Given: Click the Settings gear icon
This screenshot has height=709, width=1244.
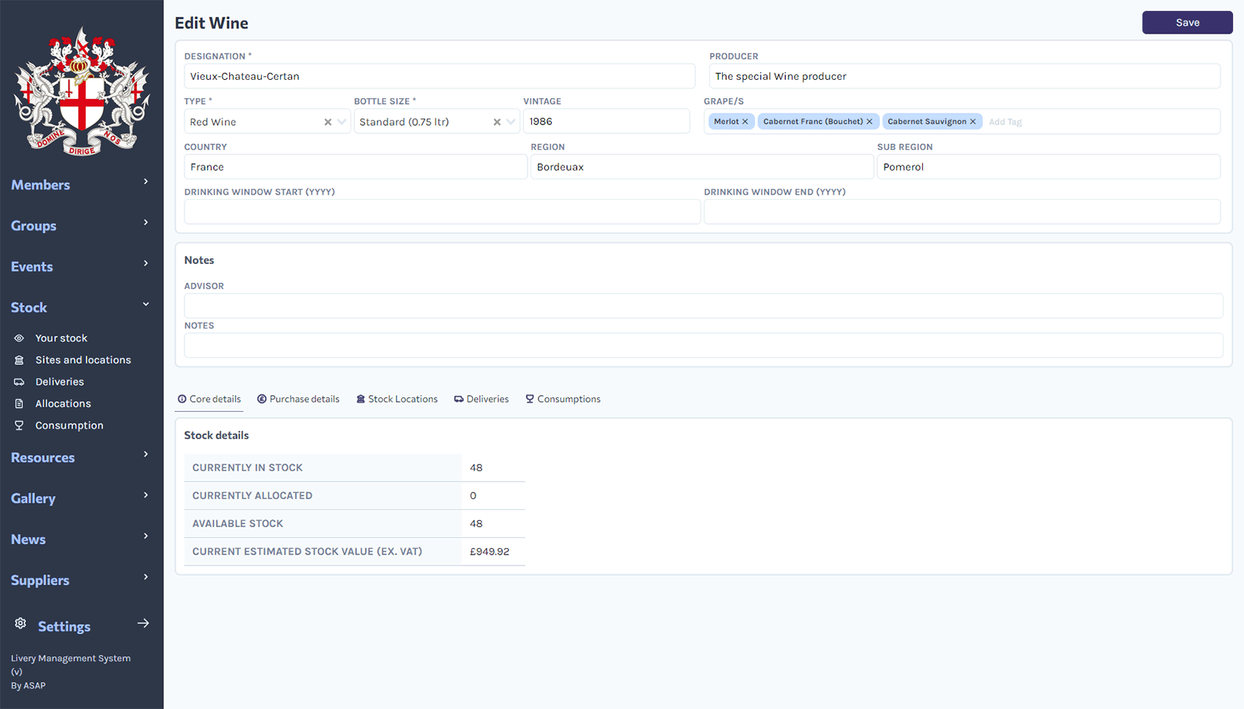Looking at the screenshot, I should pyautogui.click(x=20, y=623).
